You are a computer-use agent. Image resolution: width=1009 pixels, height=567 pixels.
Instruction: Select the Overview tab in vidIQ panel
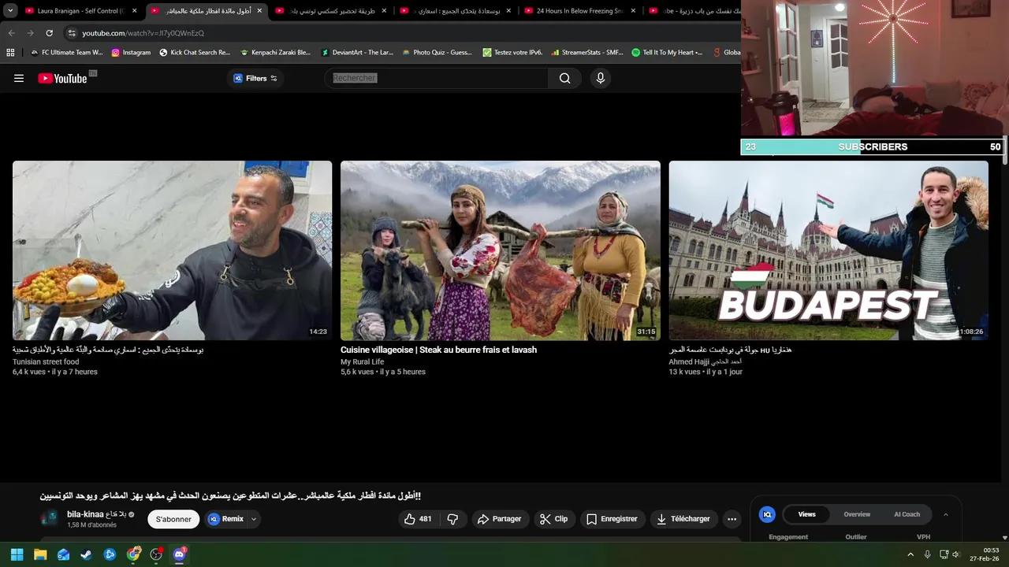(857, 514)
